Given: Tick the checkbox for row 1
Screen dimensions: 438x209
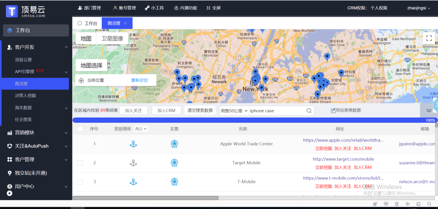Looking at the screenshot, I should 80,144.
